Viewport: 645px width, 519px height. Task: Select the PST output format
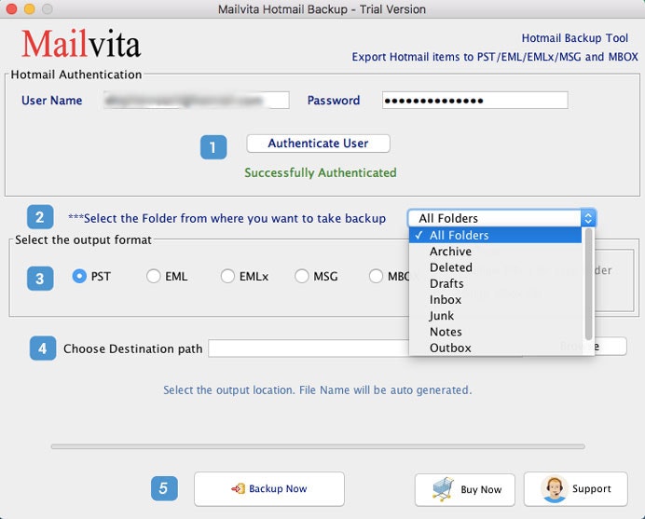(x=79, y=276)
